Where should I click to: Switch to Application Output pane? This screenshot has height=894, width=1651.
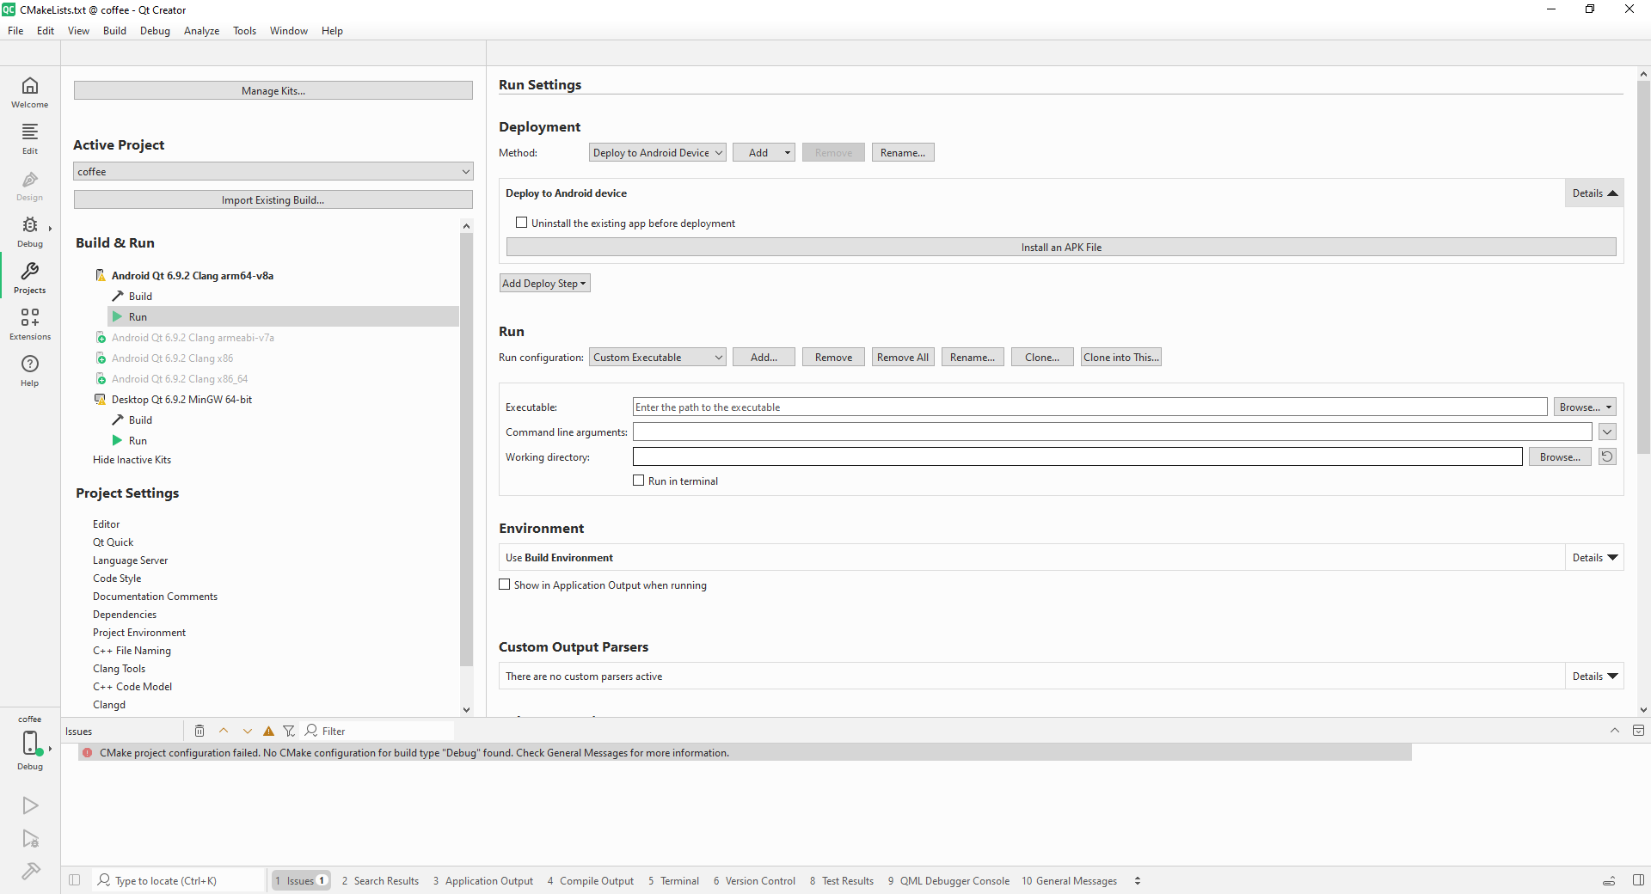click(482, 880)
